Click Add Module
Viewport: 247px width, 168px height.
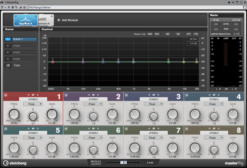[68, 20]
